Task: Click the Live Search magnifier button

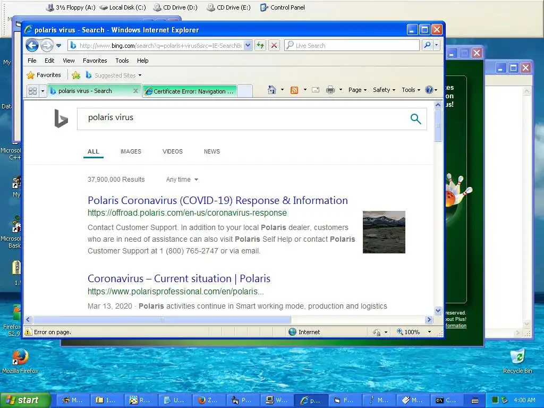Action: [428, 45]
